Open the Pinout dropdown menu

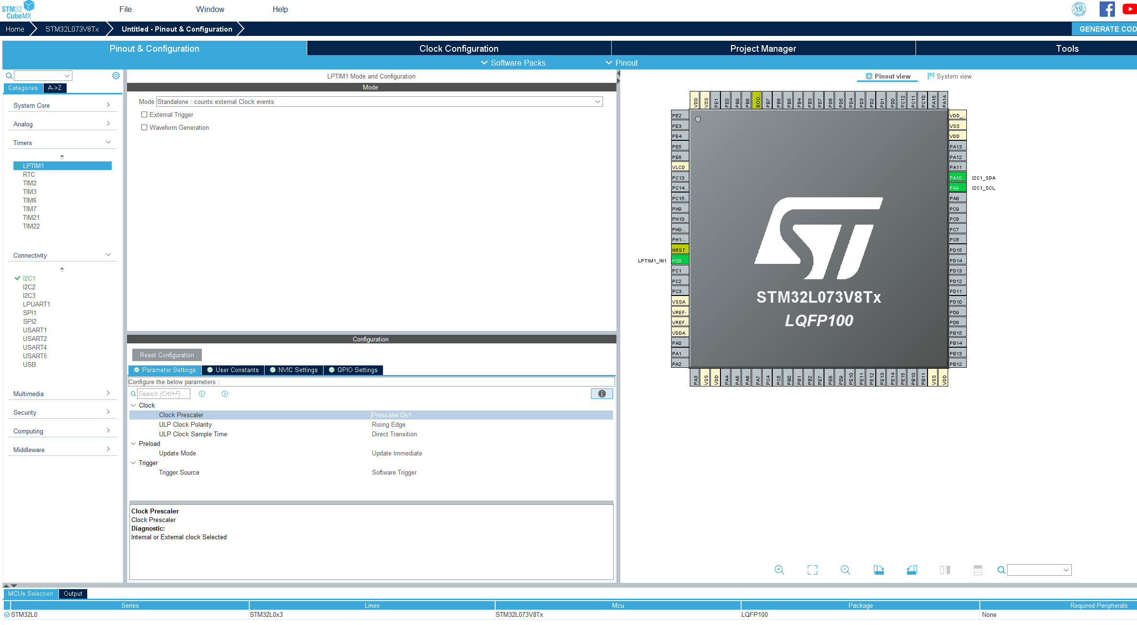[x=622, y=63]
